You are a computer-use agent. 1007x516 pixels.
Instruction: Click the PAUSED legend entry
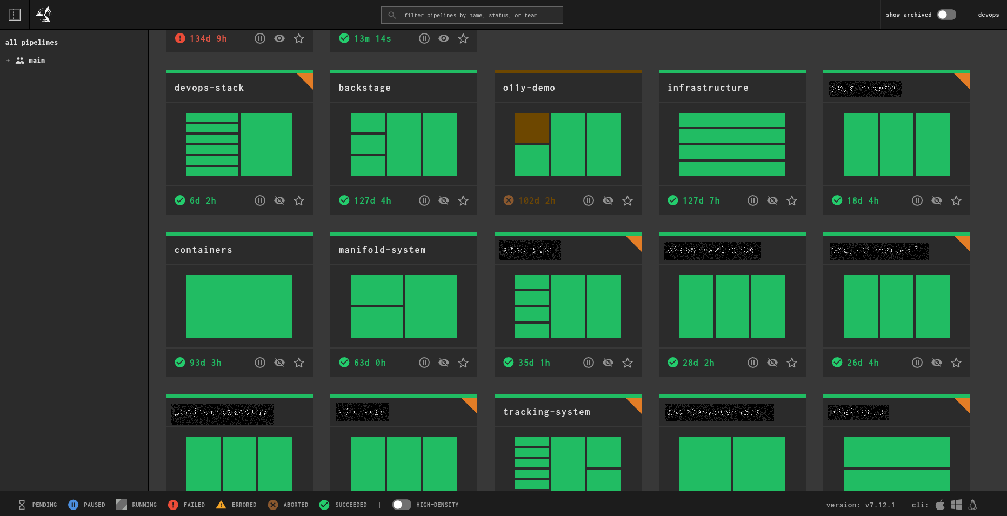pyautogui.click(x=86, y=505)
